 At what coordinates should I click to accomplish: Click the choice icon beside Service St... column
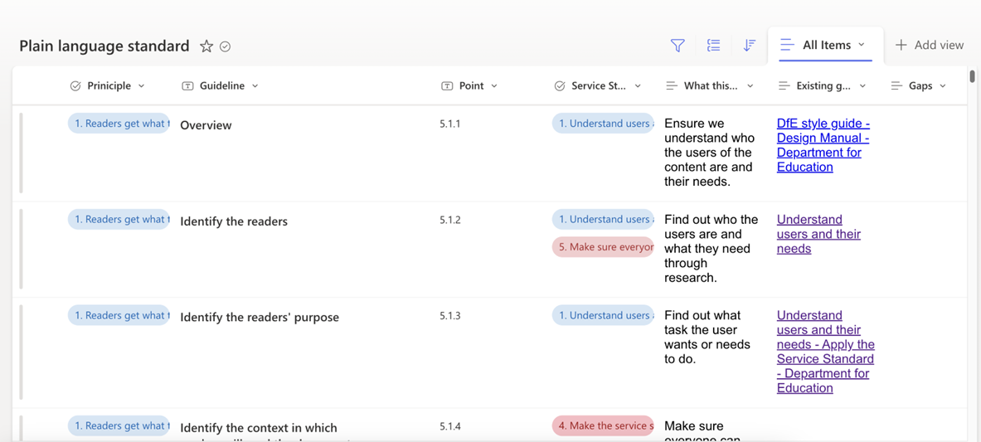560,85
